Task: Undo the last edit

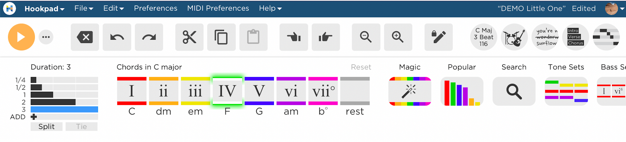Action: tap(117, 37)
